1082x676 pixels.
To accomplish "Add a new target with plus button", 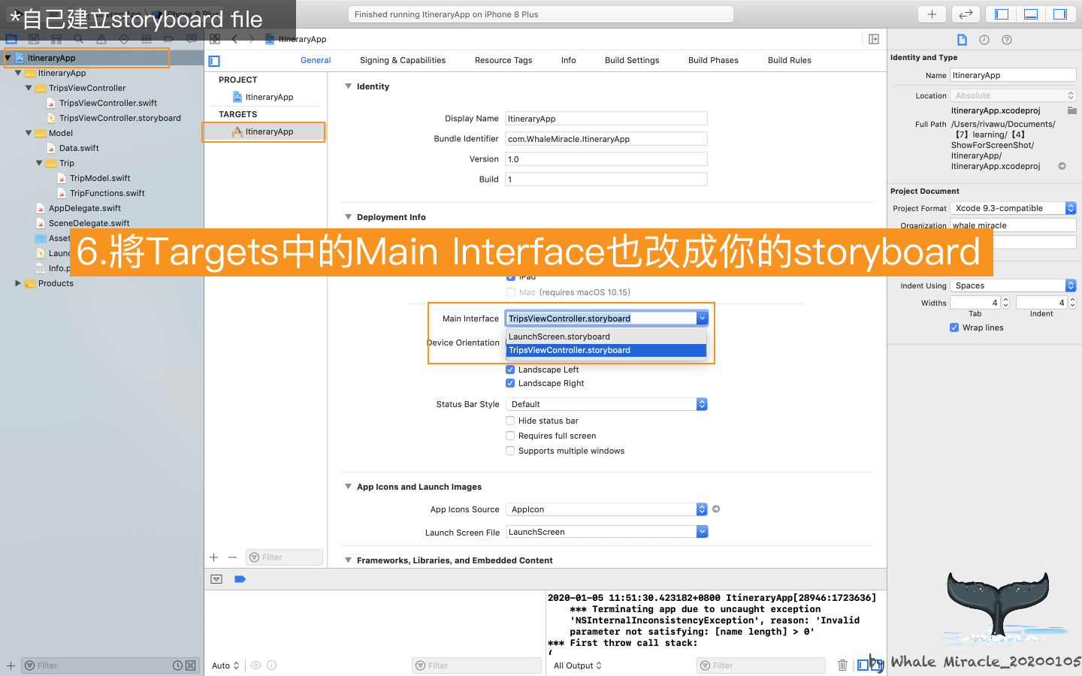I will [214, 557].
